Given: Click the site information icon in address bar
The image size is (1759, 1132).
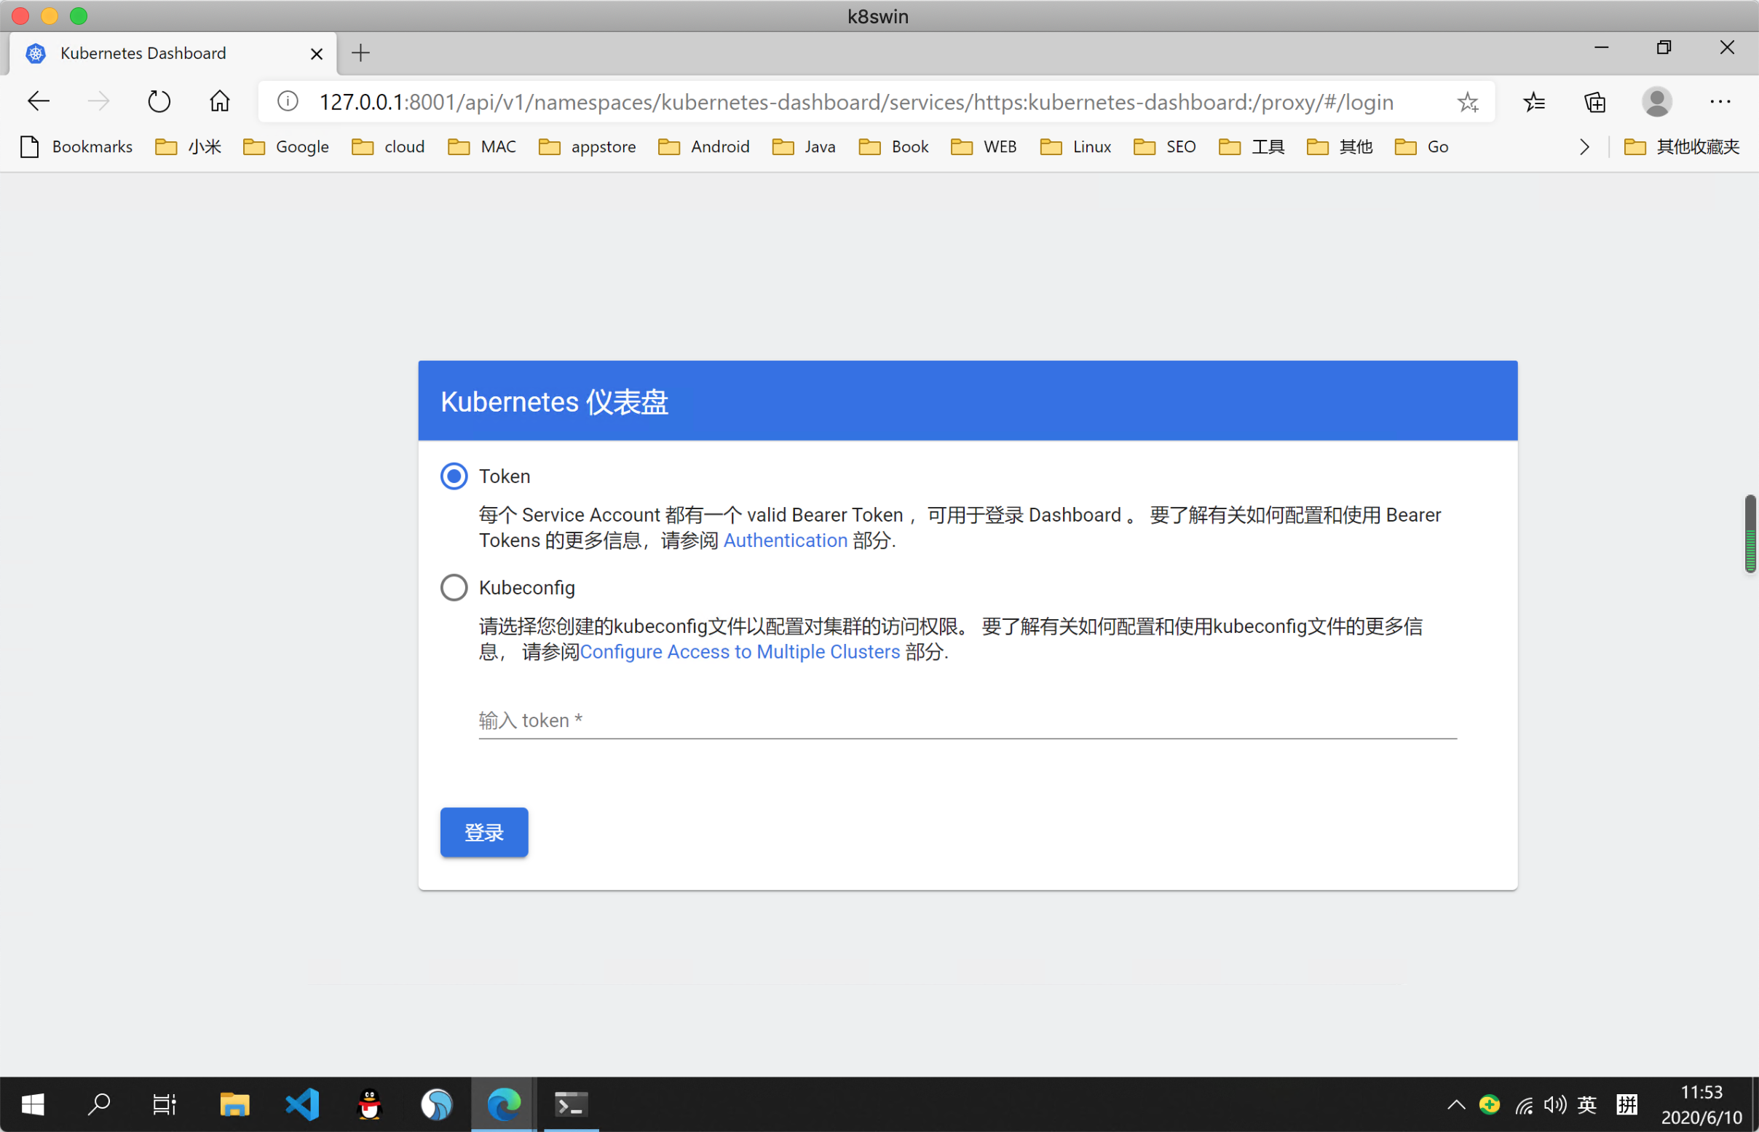Looking at the screenshot, I should click(x=288, y=101).
